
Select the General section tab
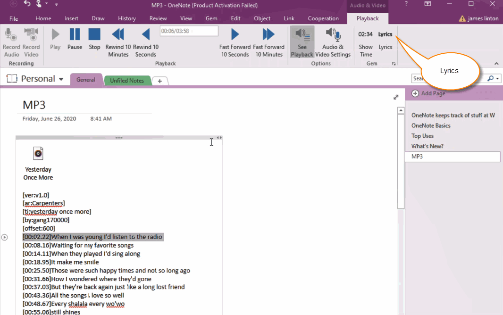pos(86,80)
